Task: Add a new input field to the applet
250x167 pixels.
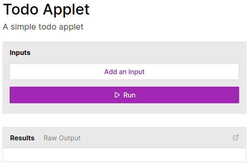Action: [x=124, y=72]
